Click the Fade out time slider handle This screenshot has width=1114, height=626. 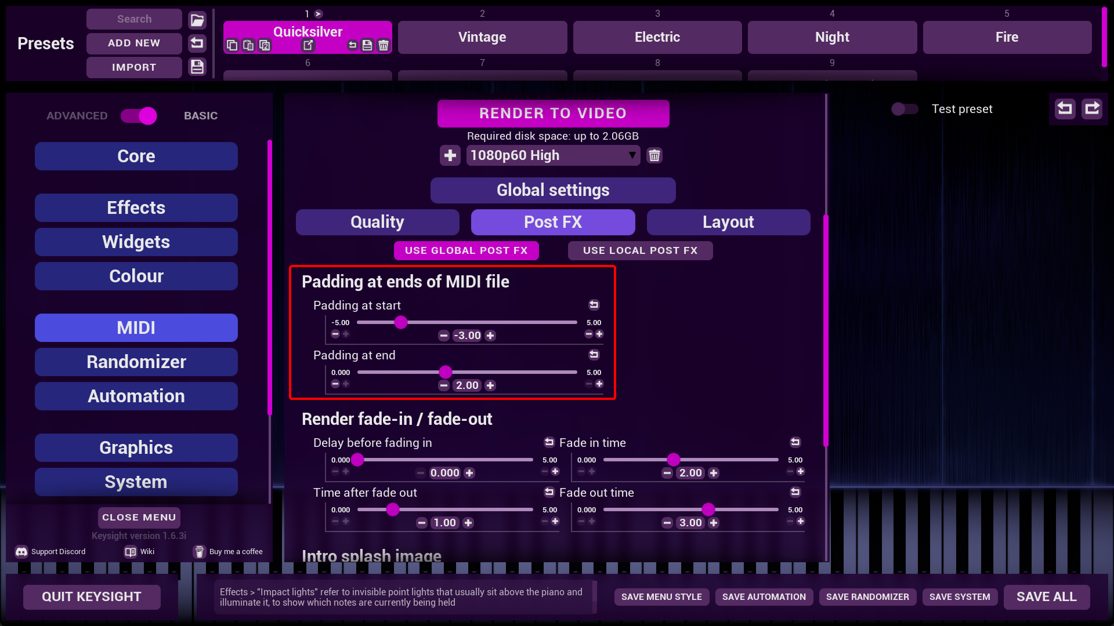coord(708,509)
